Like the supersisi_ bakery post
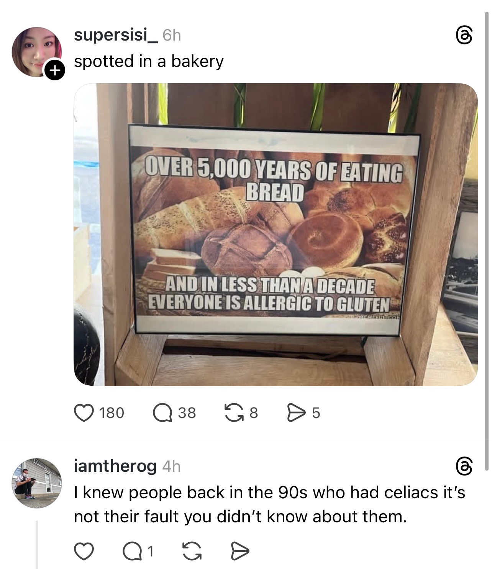 click(x=84, y=413)
